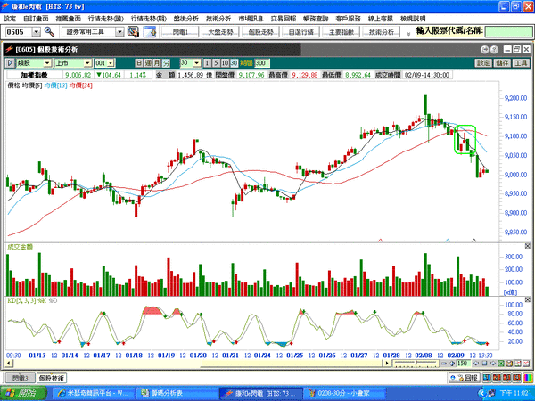This screenshot has height=401, width=535.
Task: Toggle 週 weekly period
Action: 148,63
